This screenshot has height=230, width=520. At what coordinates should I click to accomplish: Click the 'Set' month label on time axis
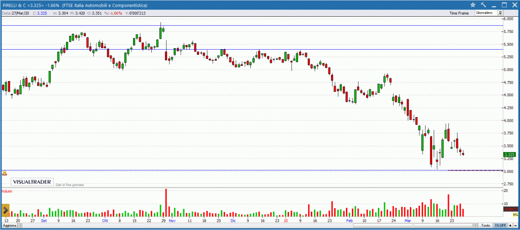44,220
